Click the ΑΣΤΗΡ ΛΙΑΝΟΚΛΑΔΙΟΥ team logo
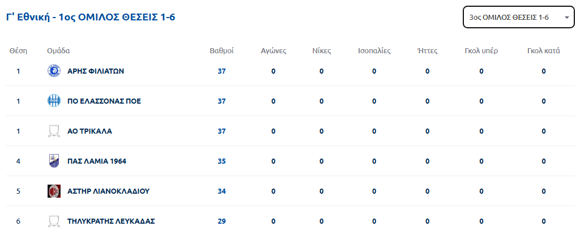The image size is (580, 239). [x=54, y=191]
